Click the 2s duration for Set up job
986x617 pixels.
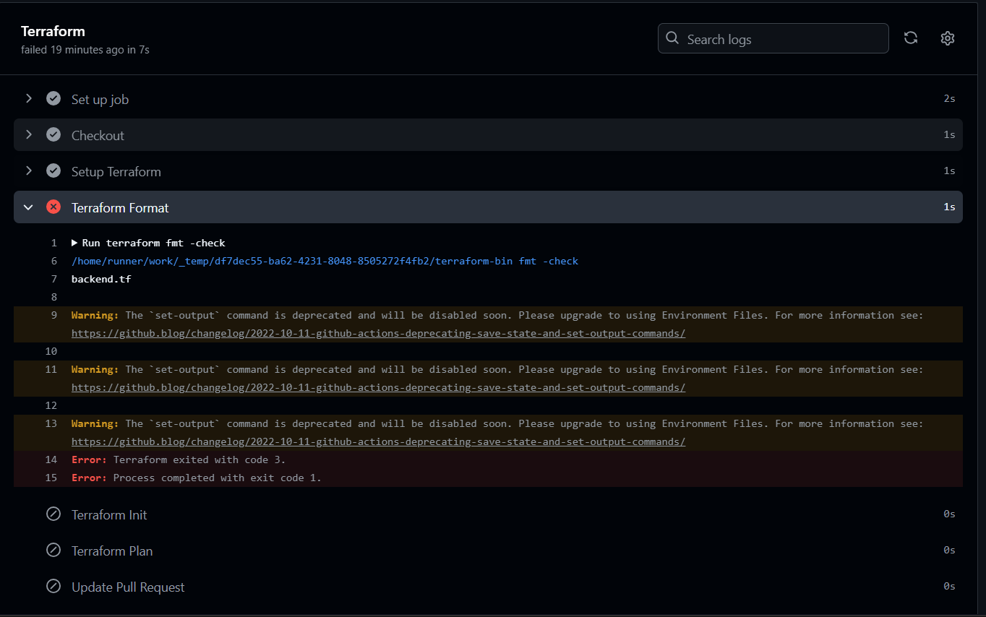949,98
